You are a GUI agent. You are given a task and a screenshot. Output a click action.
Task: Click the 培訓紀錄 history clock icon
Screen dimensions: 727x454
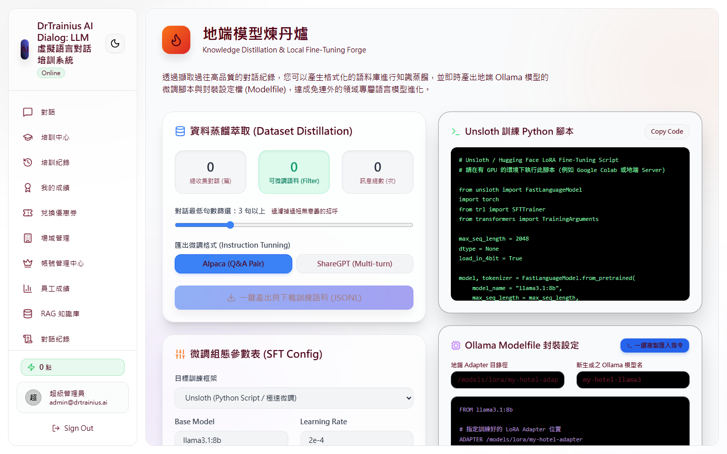[x=28, y=162]
